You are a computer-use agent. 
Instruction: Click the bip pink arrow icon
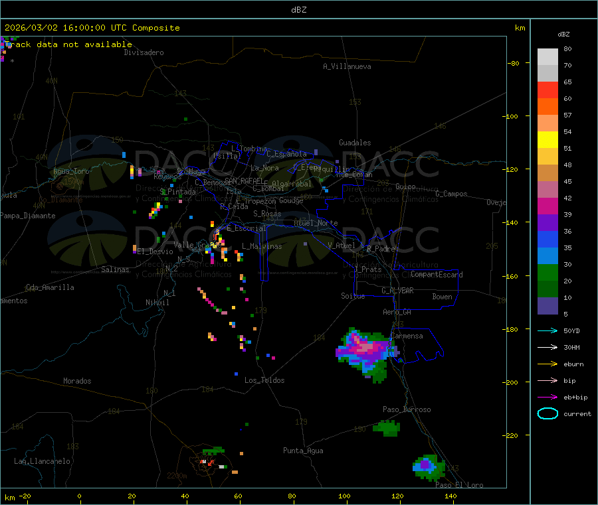[548, 380]
